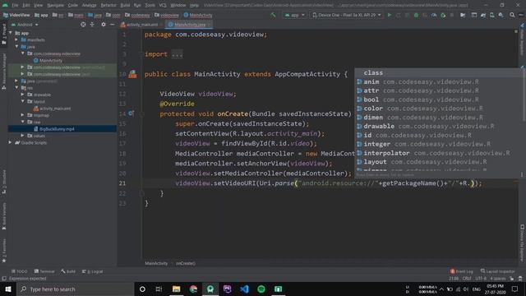Open Chrome from the Windows taskbar
The height and width of the screenshot is (296, 526).
193,289
